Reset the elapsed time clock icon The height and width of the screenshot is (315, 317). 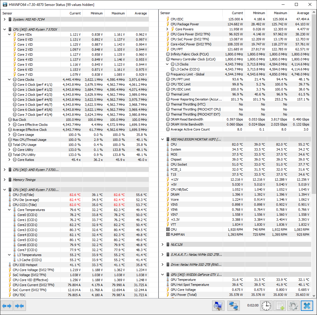(266, 306)
